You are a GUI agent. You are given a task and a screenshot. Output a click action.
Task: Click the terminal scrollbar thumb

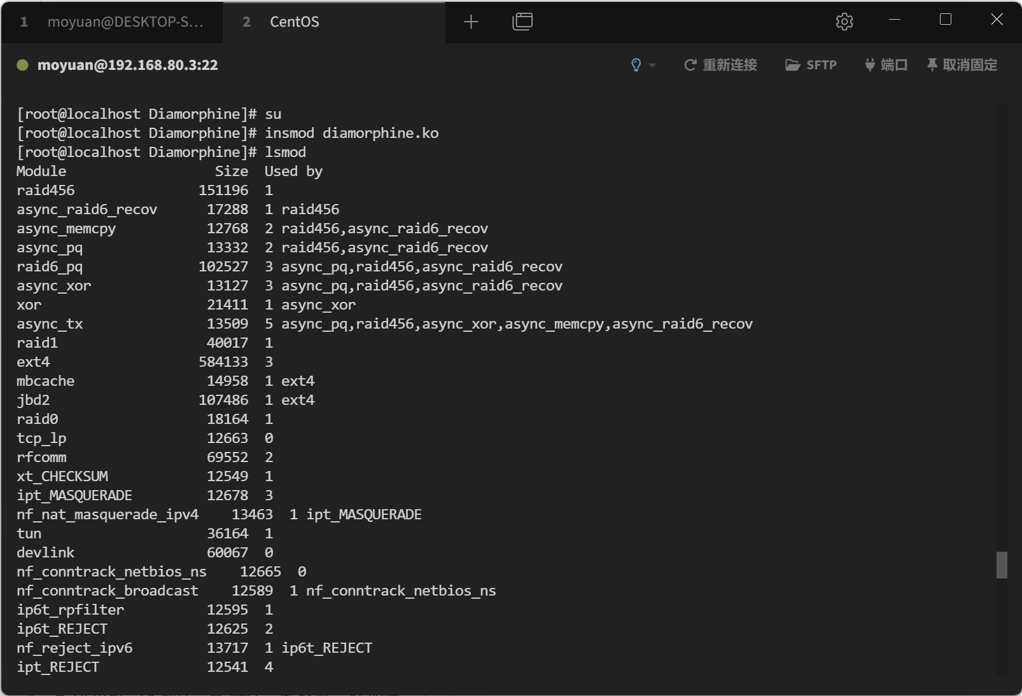[x=1002, y=564]
